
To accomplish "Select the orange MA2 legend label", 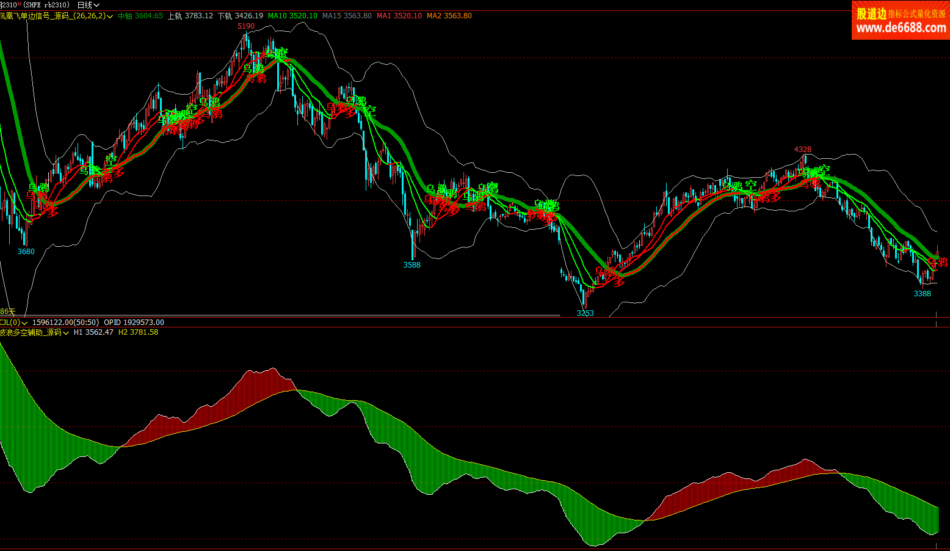I will 449,16.
